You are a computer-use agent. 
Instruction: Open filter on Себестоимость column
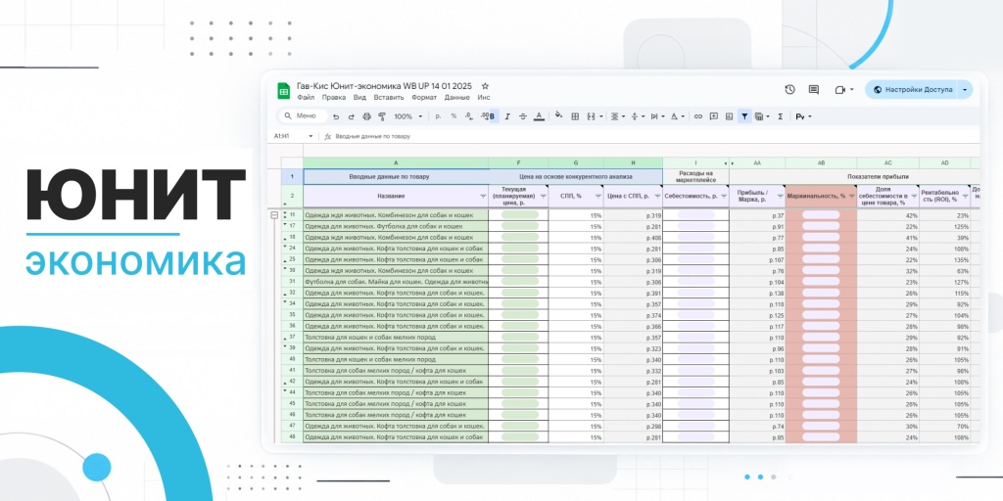[x=723, y=196]
